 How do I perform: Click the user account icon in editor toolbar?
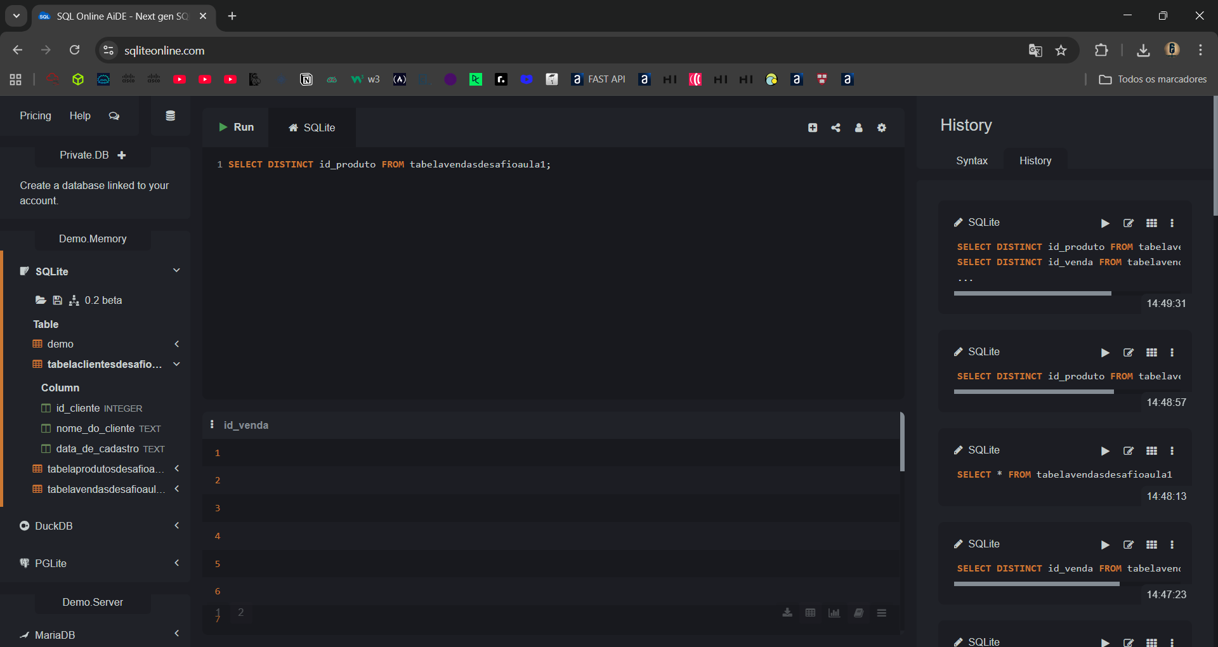858,128
